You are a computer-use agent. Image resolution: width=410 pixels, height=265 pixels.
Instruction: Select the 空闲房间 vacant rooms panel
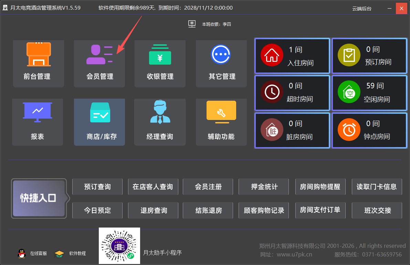369,93
